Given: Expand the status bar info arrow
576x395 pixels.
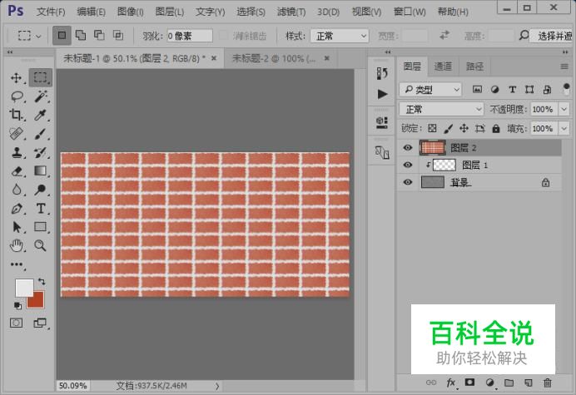Looking at the screenshot, I should pyautogui.click(x=217, y=386).
